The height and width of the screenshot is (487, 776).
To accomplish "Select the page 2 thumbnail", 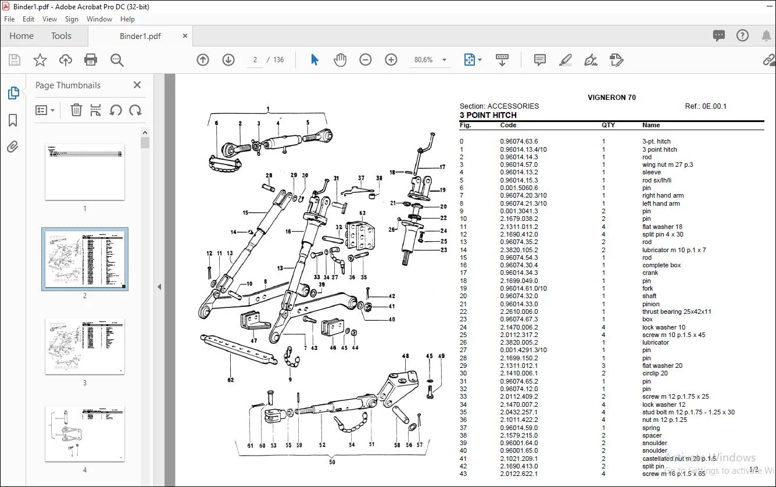I will point(85,259).
